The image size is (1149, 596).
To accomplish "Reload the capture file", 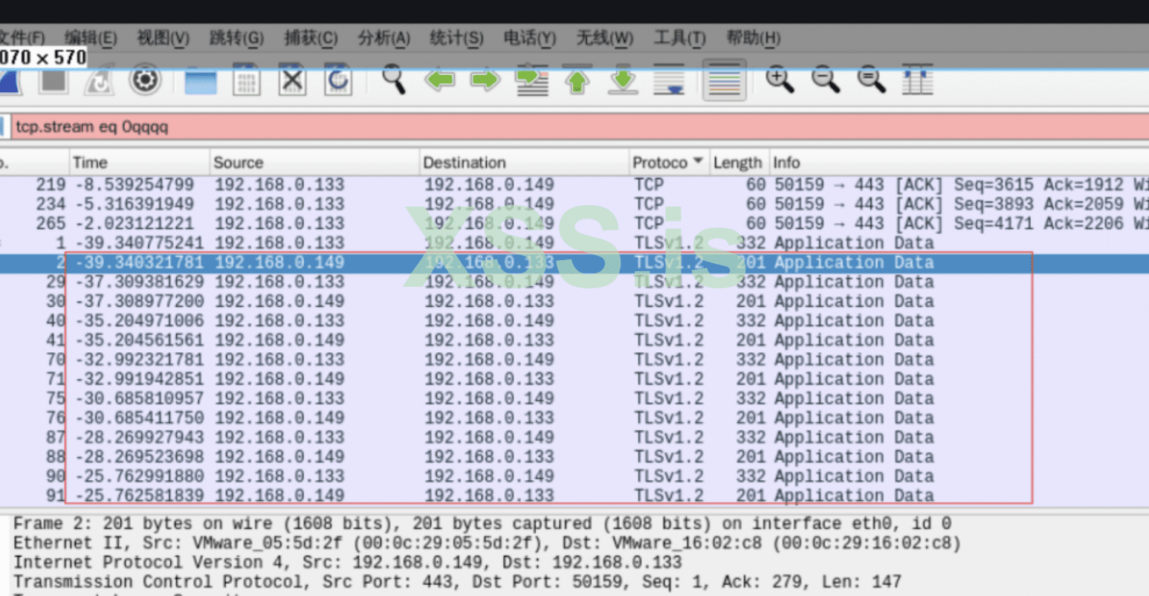I will [x=338, y=80].
